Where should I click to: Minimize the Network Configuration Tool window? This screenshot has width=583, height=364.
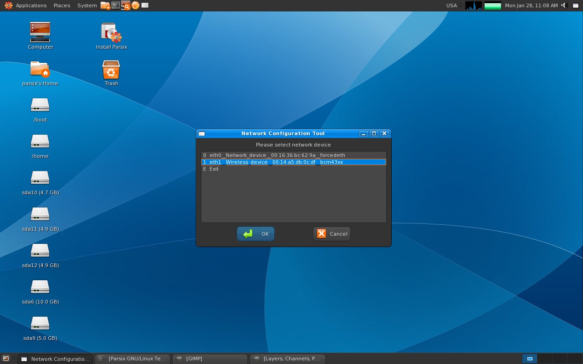point(363,133)
